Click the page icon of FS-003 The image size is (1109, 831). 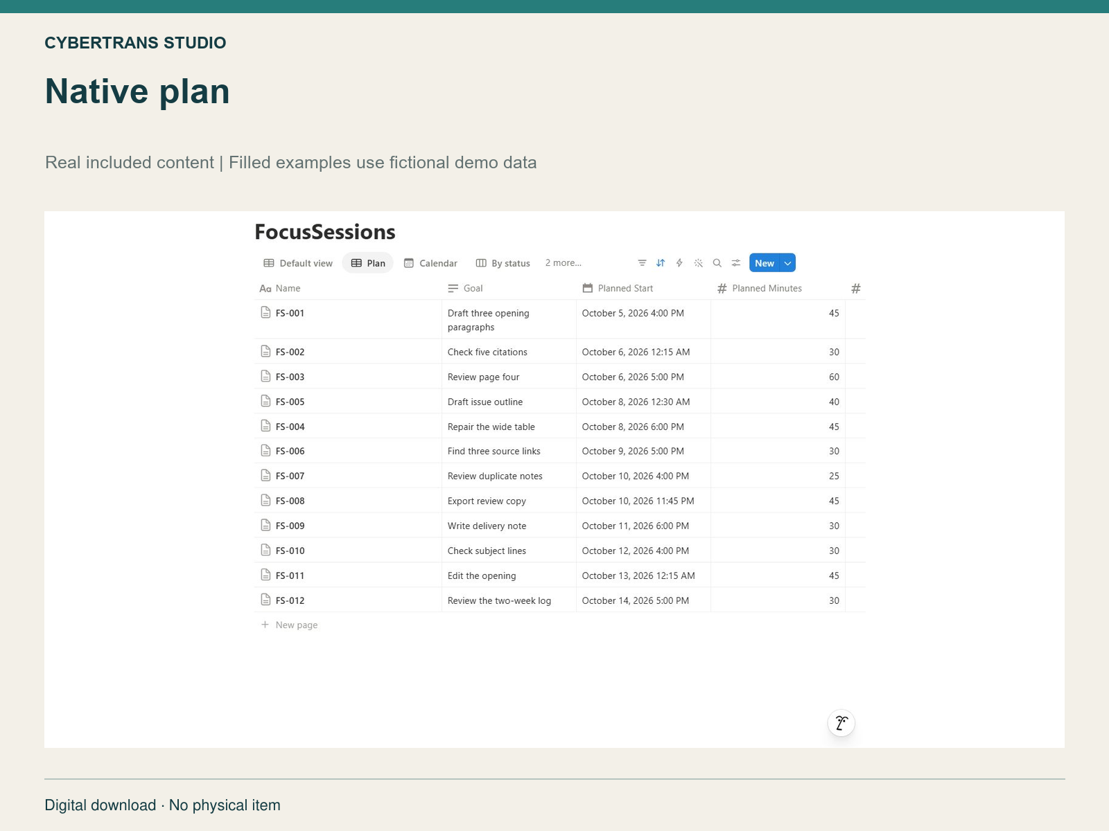click(265, 376)
